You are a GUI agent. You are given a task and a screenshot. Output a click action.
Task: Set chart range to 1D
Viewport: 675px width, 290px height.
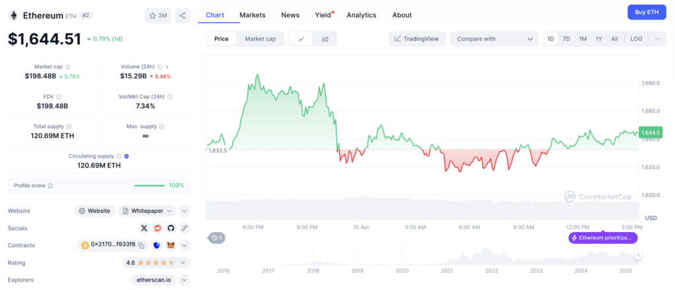[550, 39]
